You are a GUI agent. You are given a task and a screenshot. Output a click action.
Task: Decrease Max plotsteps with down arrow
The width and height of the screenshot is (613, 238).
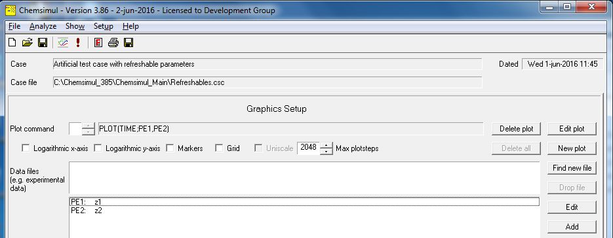click(x=326, y=152)
